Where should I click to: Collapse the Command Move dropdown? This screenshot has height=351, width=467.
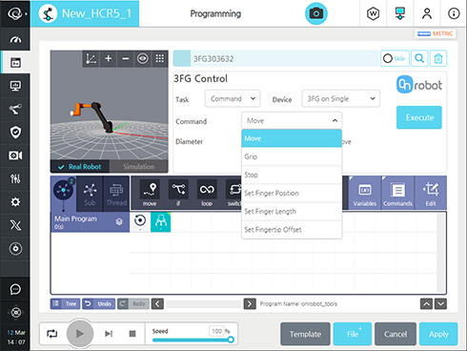292,121
